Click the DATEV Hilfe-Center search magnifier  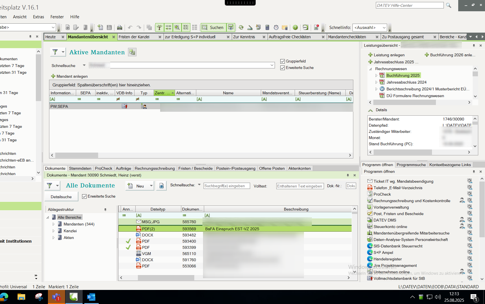(449, 5)
